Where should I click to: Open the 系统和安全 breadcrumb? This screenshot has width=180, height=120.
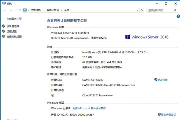click(x=53, y=10)
